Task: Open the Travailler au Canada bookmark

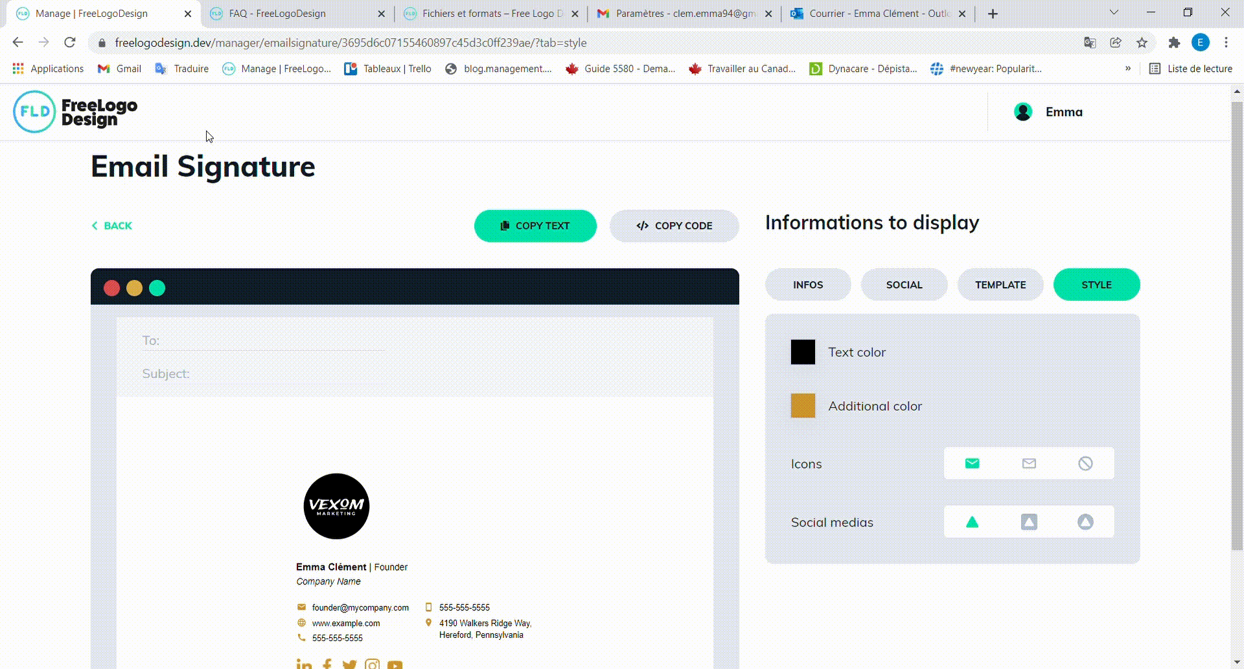Action: [x=742, y=69]
